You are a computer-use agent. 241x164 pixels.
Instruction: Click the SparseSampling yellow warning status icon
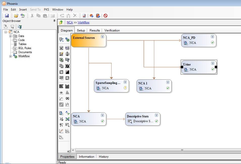tap(125, 88)
